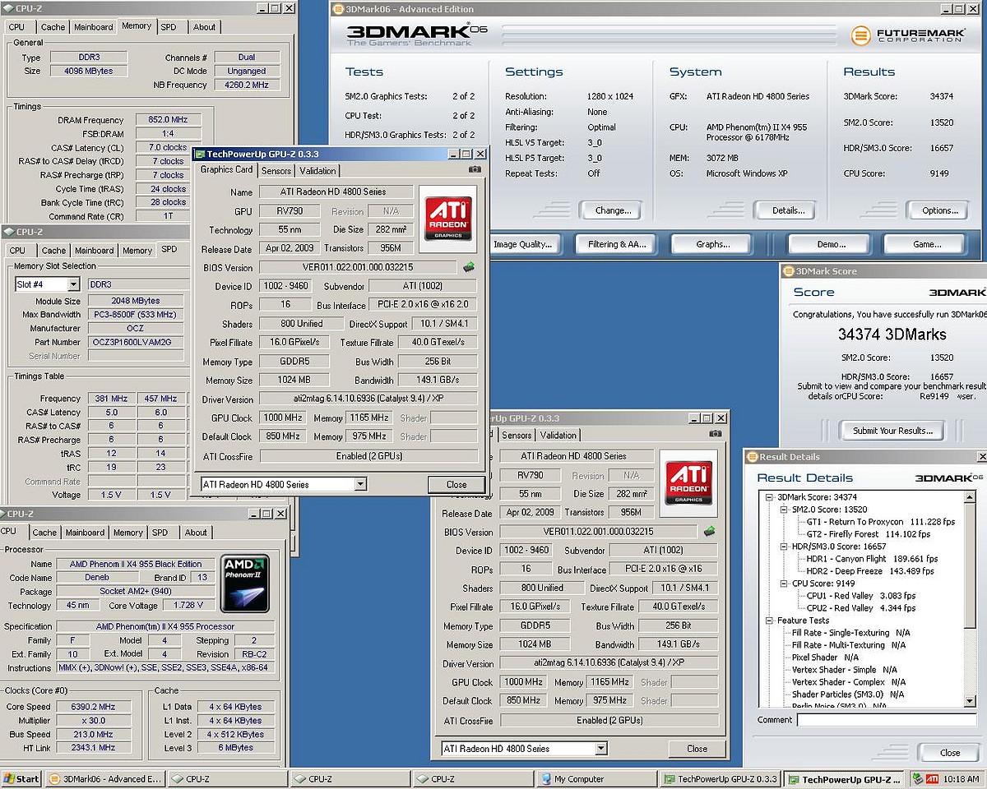Click the camera screenshot icon in front GPU-Z window
The width and height of the screenshot is (987, 789).
coord(475,169)
